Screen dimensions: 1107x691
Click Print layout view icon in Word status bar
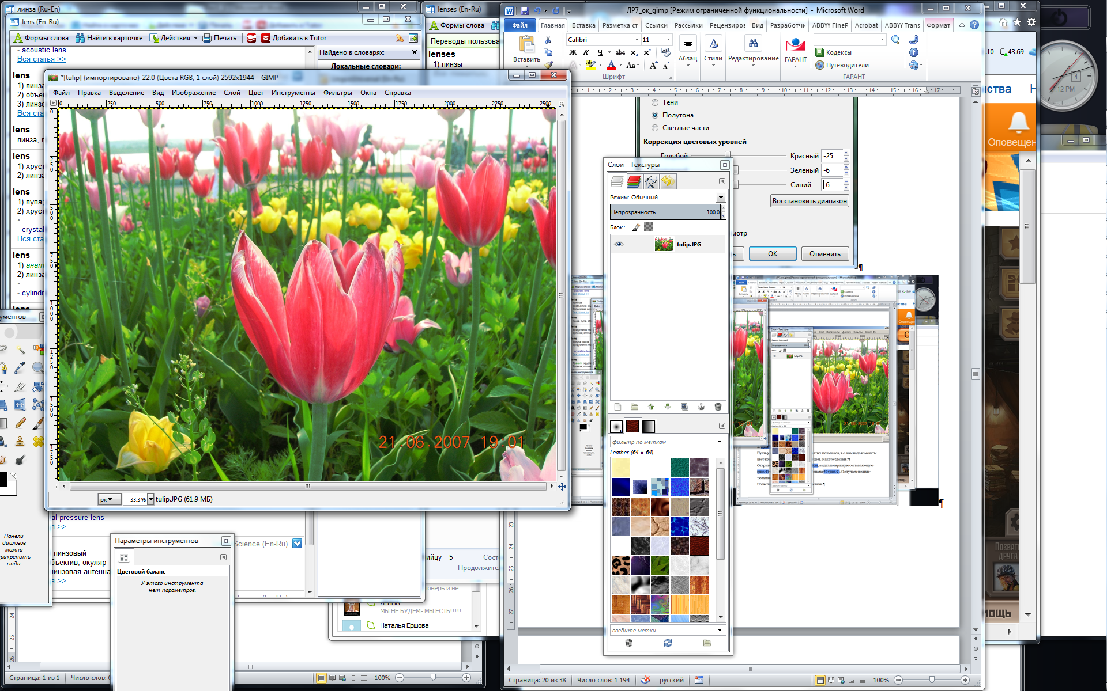[820, 680]
